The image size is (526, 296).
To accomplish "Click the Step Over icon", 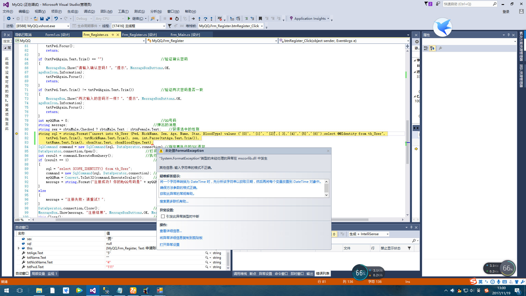I will (205, 19).
